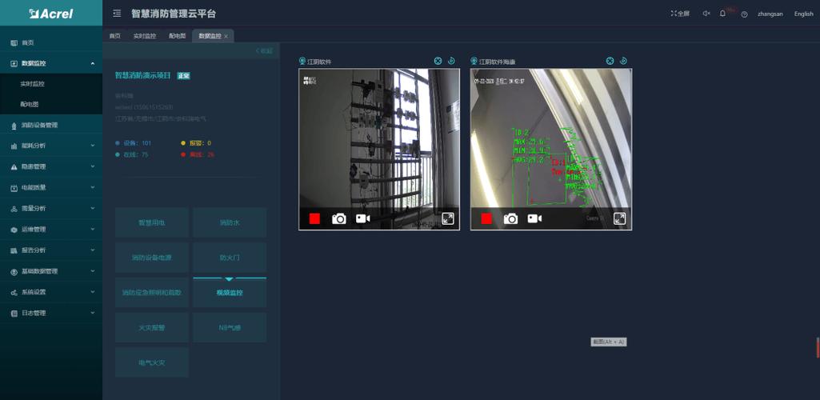Switch to the 配电图 tab
The width and height of the screenshot is (820, 400).
click(178, 36)
